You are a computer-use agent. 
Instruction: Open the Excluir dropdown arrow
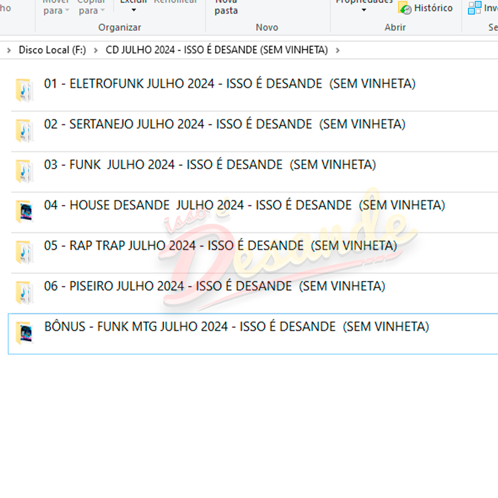[x=134, y=10]
